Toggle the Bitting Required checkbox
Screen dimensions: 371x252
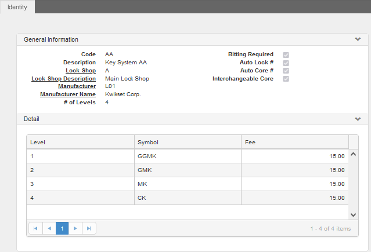[286, 55]
